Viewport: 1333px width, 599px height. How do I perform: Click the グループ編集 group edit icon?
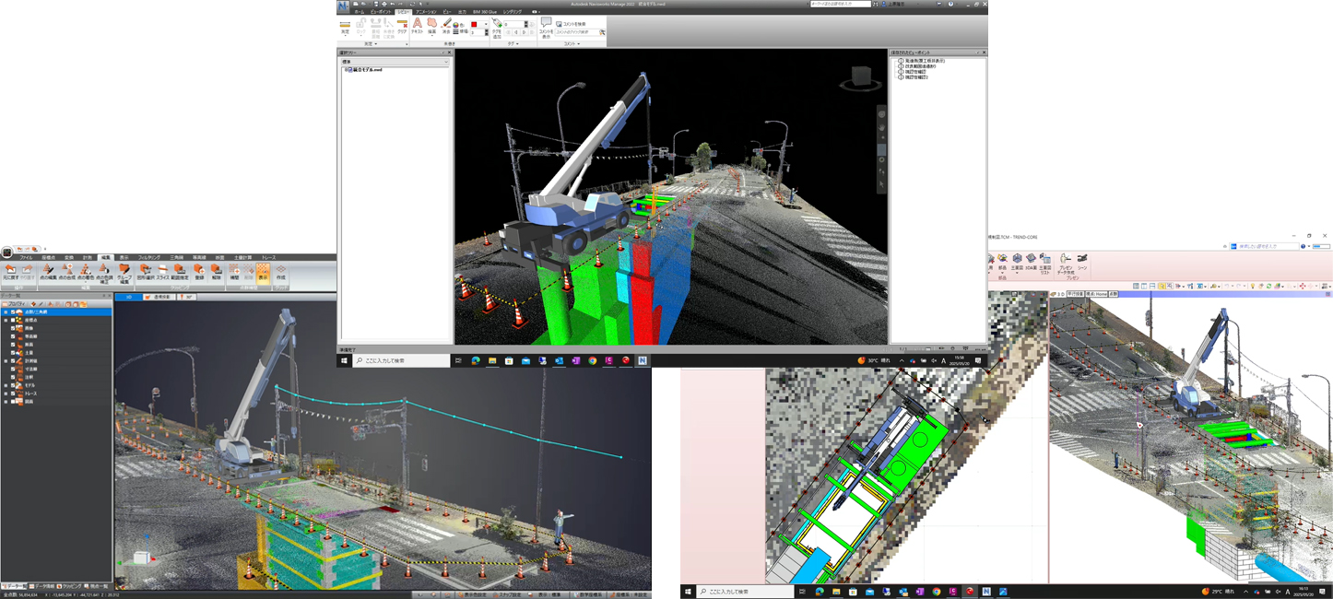124,271
